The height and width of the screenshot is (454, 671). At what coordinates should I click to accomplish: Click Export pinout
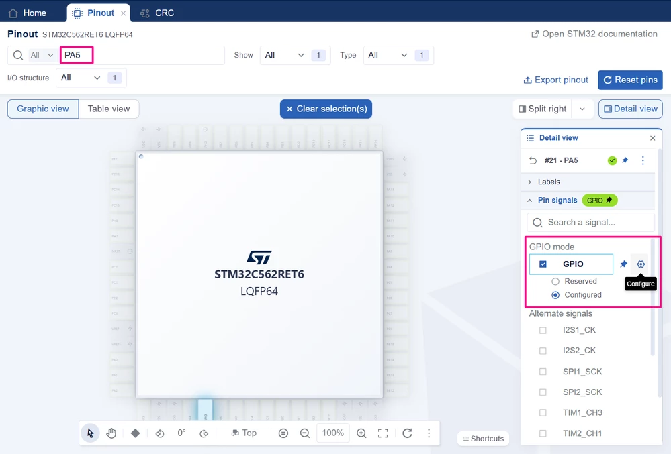tap(556, 80)
